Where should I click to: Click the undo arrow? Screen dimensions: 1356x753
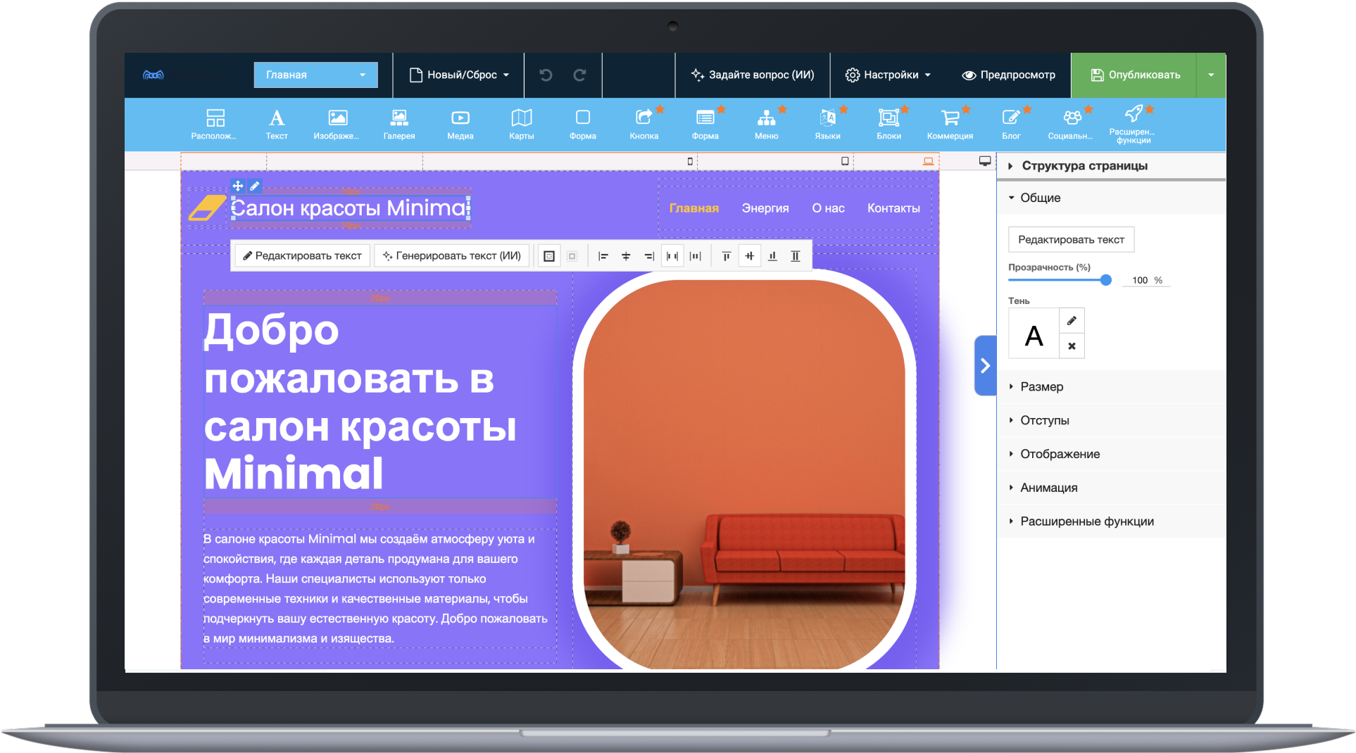tap(546, 75)
